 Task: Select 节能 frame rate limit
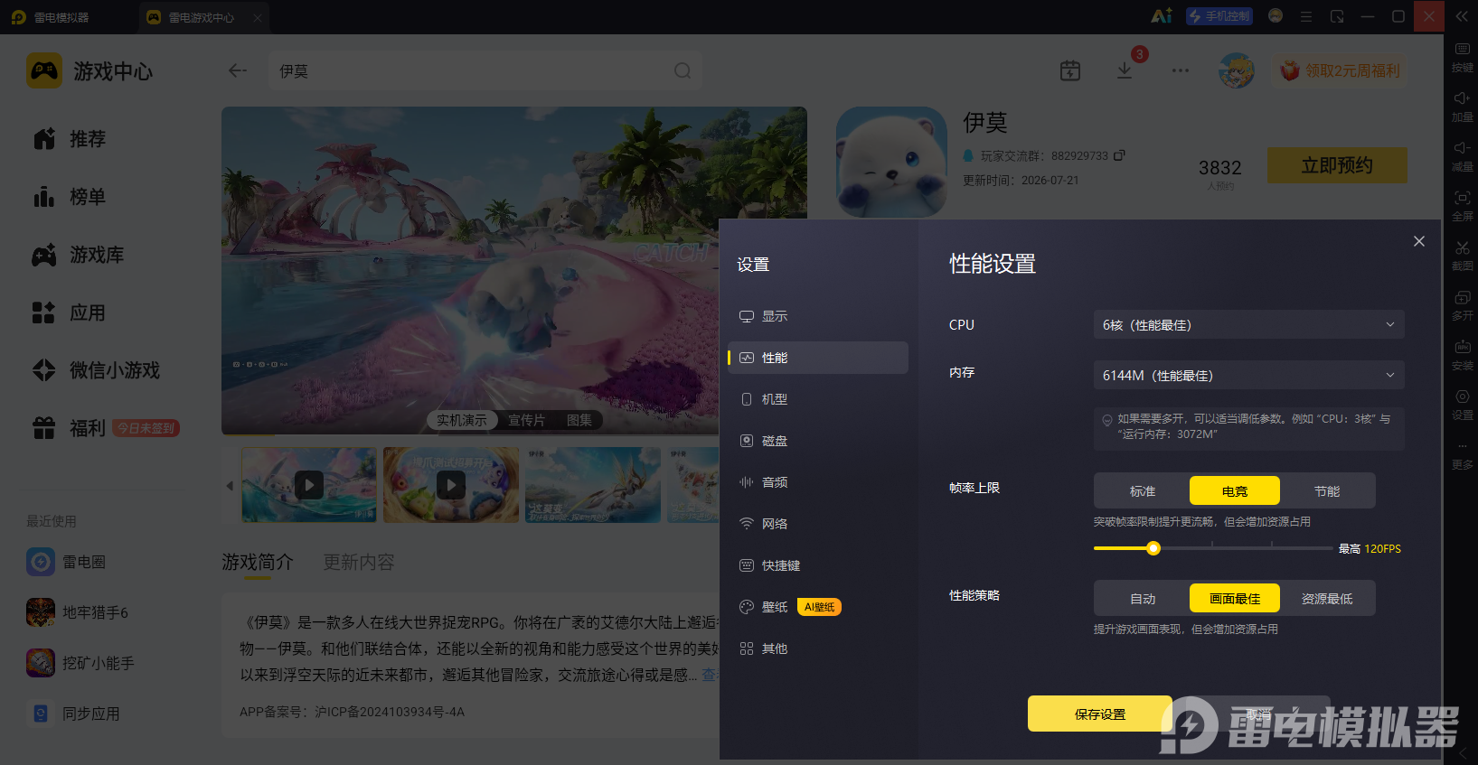pos(1327,490)
